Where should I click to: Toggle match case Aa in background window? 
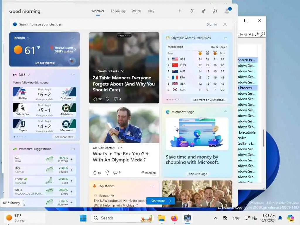[x=251, y=35]
